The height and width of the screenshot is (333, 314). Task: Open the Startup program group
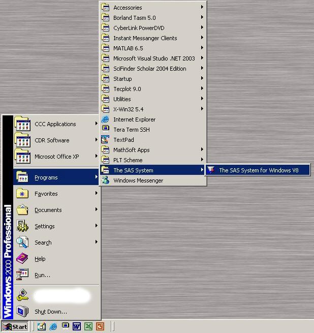[153, 79]
